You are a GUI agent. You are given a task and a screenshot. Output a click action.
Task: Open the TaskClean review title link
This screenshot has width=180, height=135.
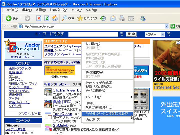(x=62, y=114)
